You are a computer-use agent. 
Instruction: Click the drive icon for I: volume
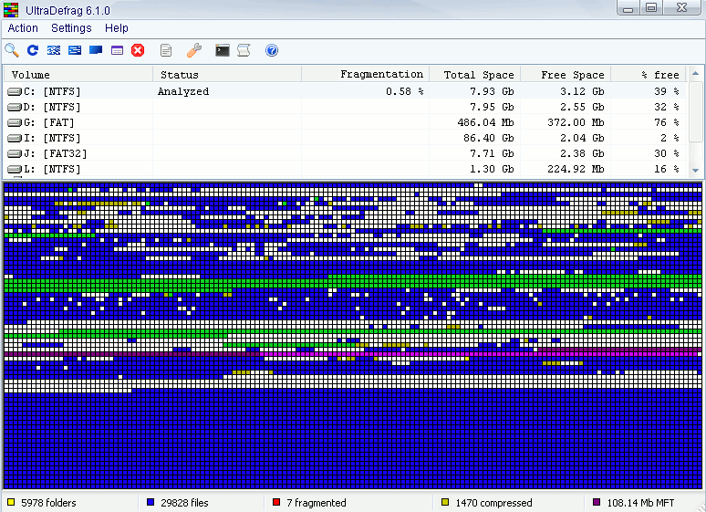coord(15,138)
